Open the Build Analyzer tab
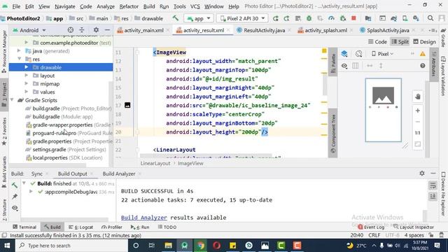Screen dimensions: 448x252 tap(119, 174)
